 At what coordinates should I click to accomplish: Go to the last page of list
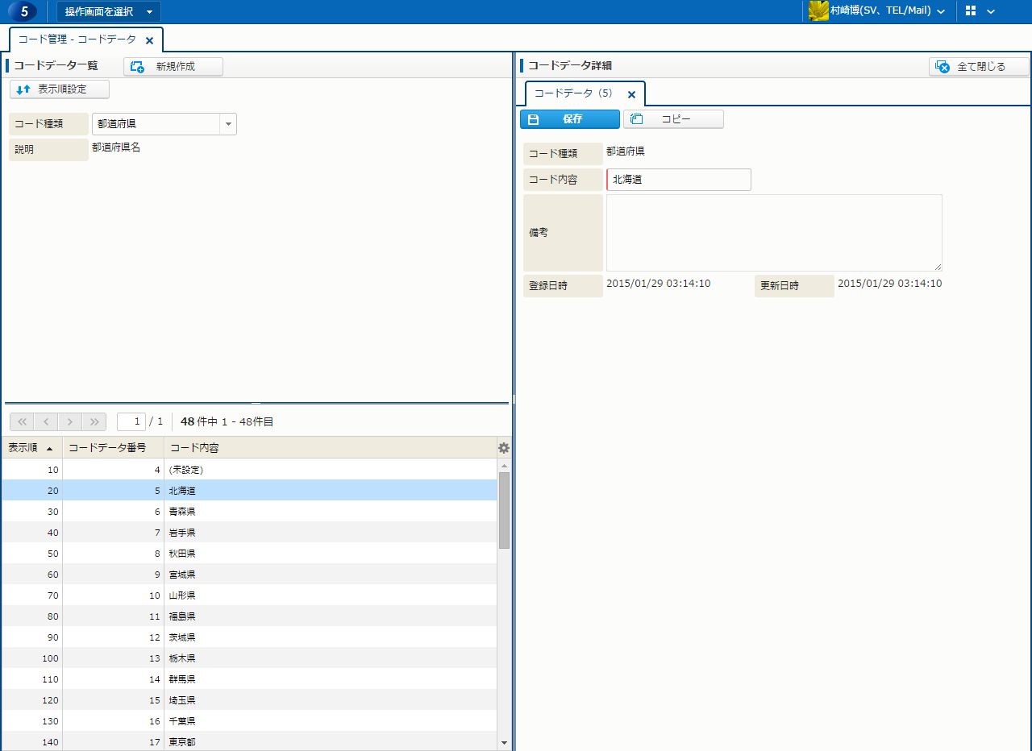[x=94, y=421]
